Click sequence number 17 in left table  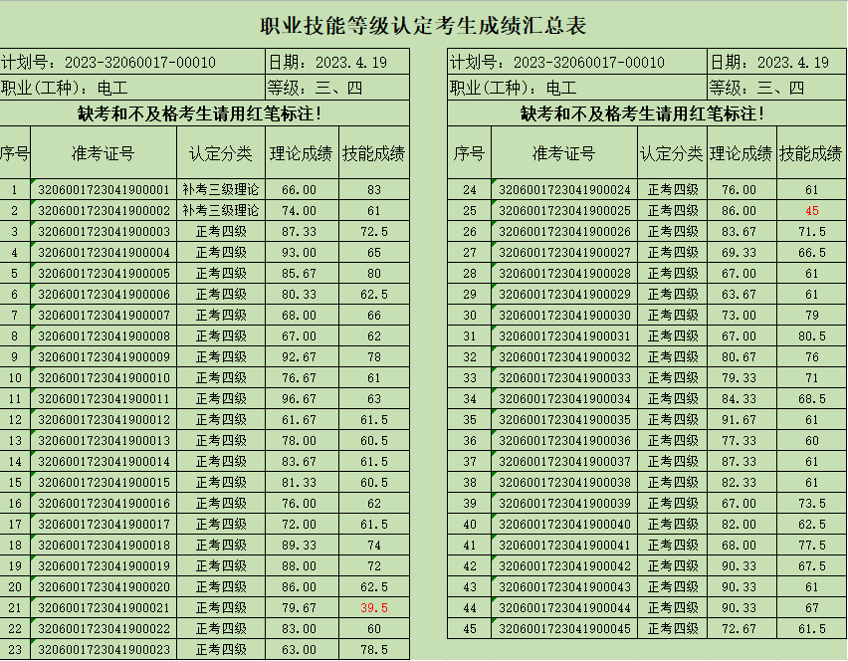(15, 525)
